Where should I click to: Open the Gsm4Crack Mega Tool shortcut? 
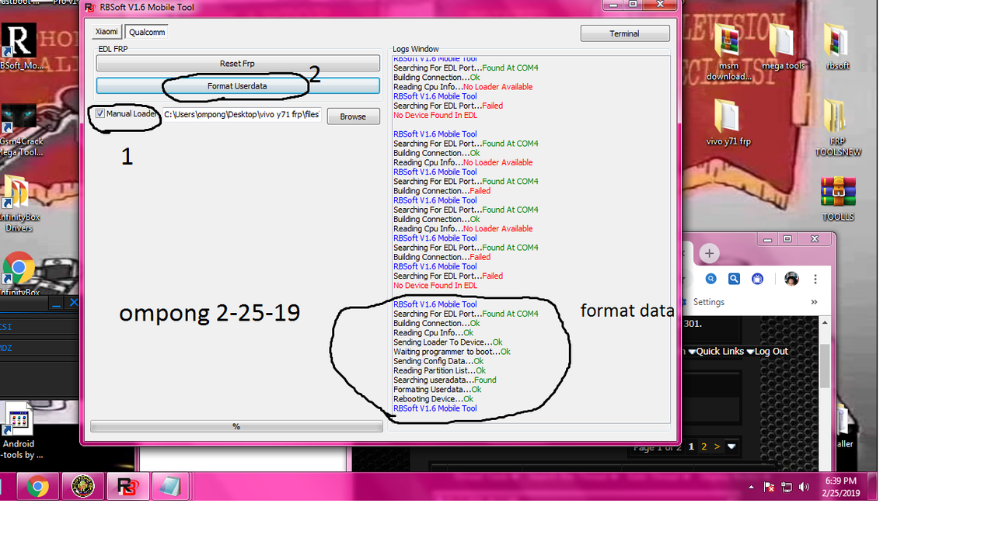(x=19, y=130)
